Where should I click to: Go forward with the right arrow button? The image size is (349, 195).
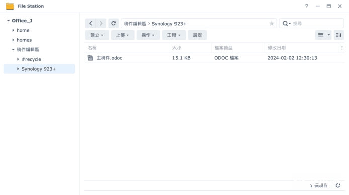[101, 23]
